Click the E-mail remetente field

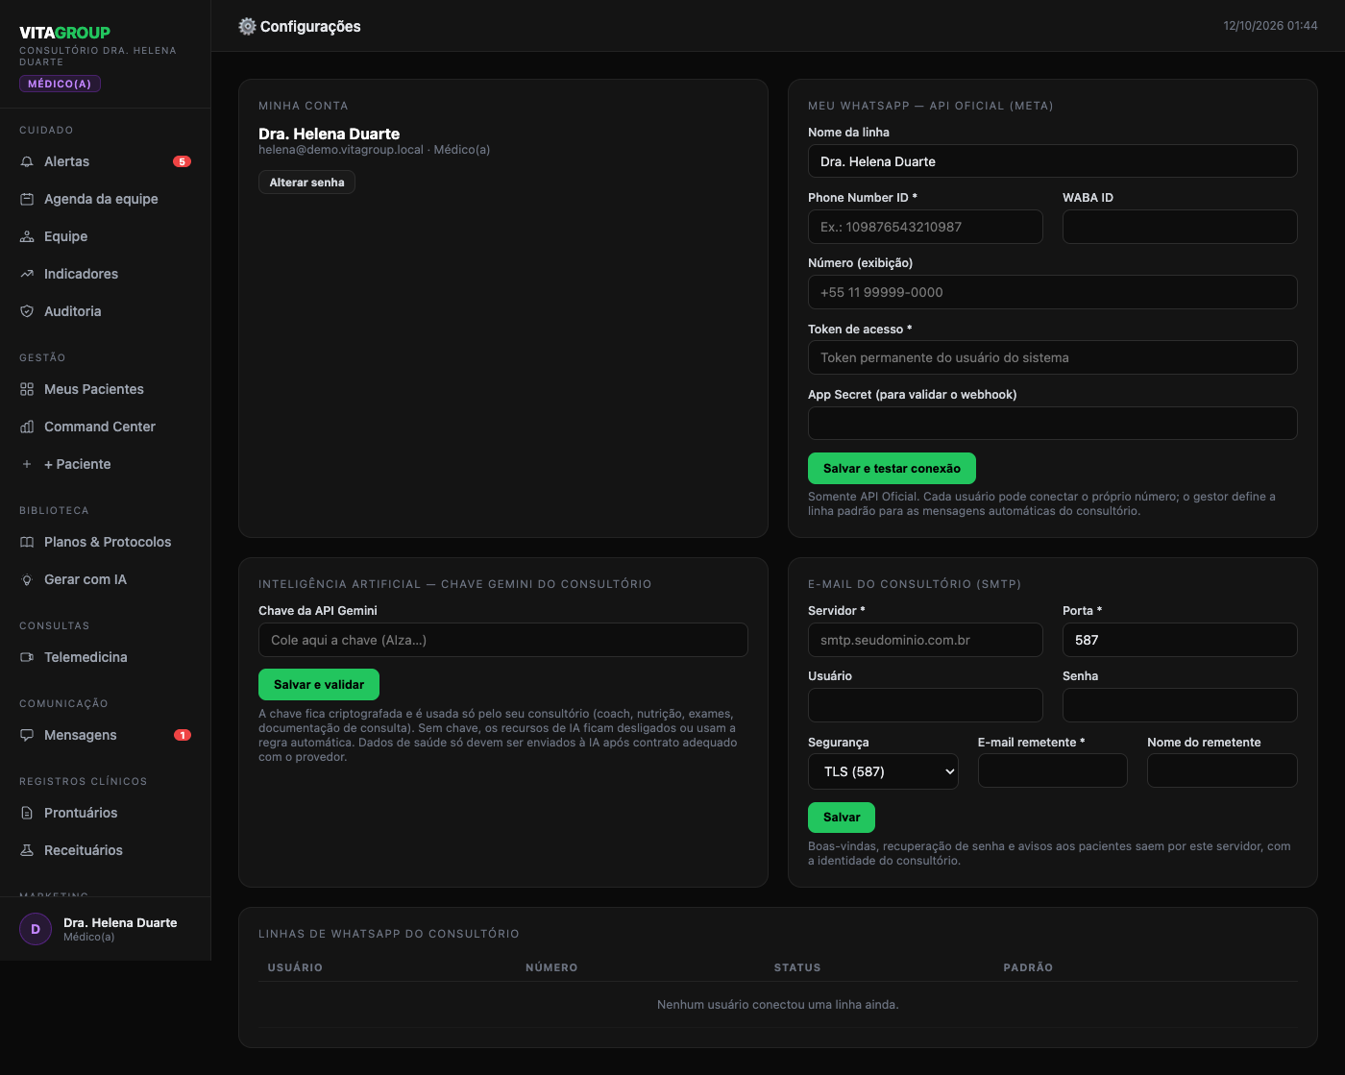point(1053,770)
